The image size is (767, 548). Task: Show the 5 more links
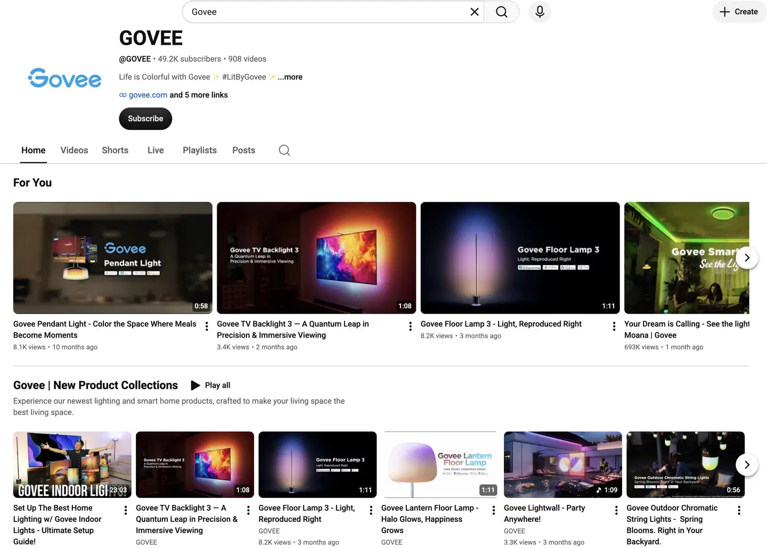(199, 95)
